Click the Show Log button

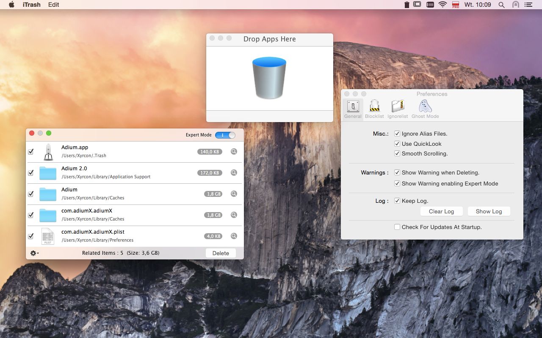(x=489, y=211)
